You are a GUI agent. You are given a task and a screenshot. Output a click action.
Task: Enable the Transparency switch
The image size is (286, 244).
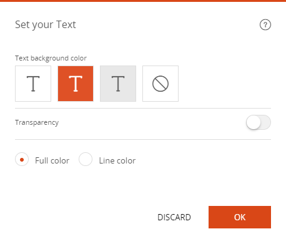259,122
